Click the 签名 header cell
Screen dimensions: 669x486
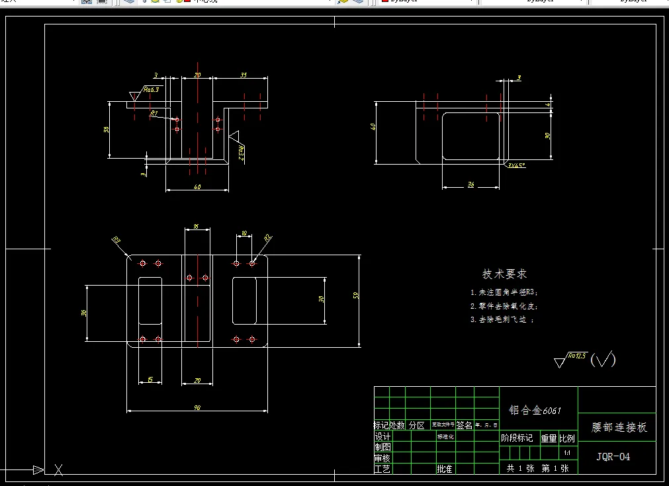(465, 425)
